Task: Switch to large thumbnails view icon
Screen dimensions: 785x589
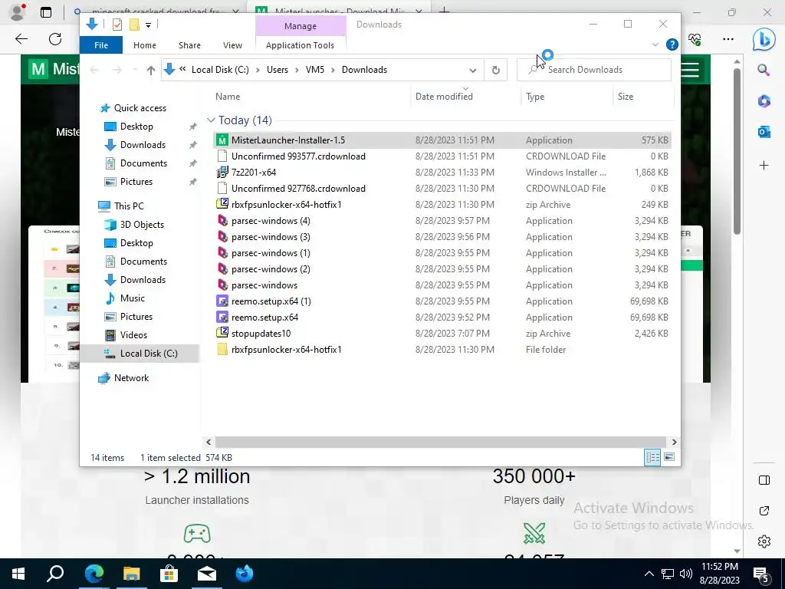Action: pos(668,457)
